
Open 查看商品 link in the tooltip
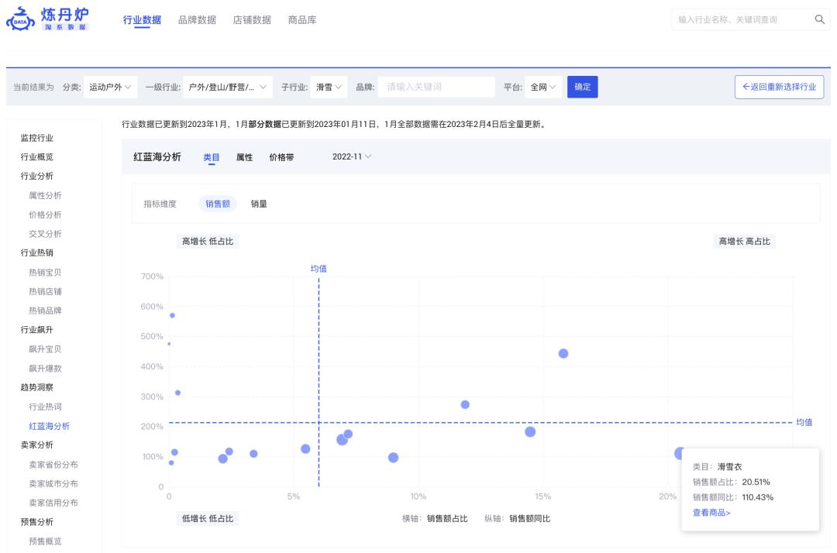click(711, 513)
